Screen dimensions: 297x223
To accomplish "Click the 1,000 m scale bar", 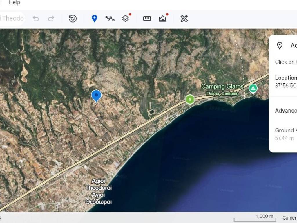I will [254, 218].
